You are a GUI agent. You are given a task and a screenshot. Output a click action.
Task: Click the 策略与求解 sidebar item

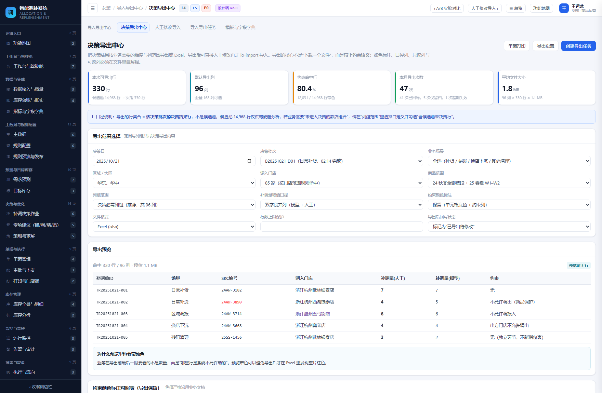(41, 236)
